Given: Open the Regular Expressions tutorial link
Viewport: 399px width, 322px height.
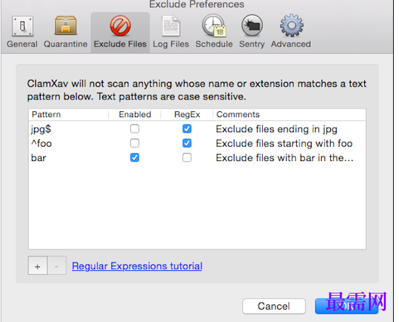Looking at the screenshot, I should click(137, 266).
